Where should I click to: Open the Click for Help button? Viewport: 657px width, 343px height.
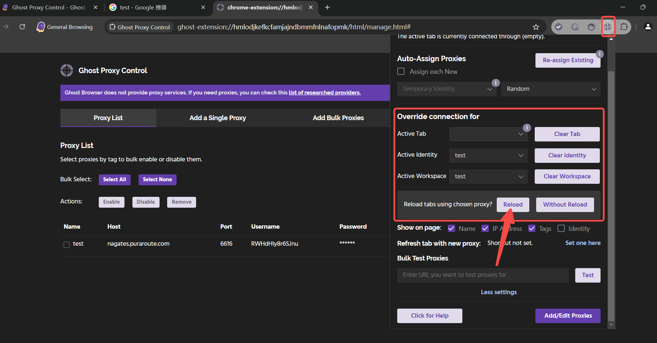430,316
